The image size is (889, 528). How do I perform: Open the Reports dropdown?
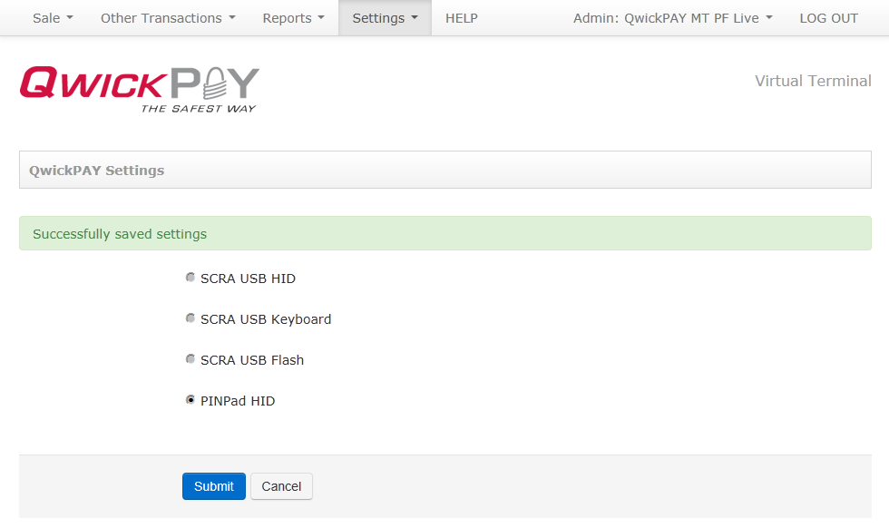(292, 17)
